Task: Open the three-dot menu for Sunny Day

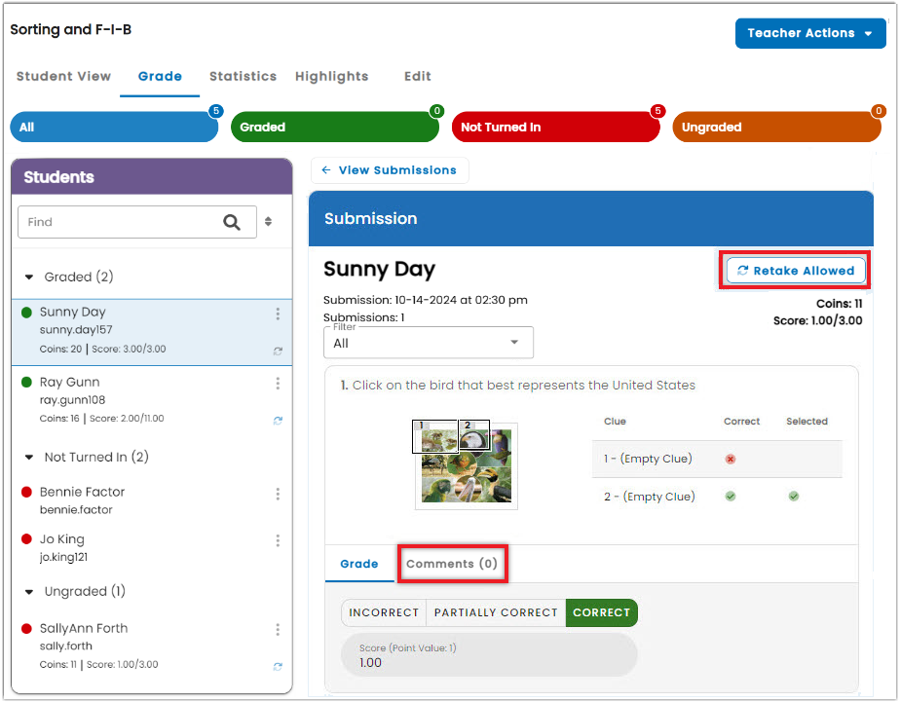Action: coord(278,314)
